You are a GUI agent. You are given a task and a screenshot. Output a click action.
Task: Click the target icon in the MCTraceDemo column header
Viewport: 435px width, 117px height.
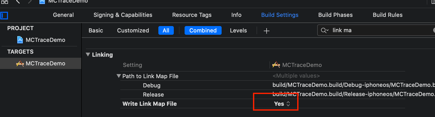click(x=276, y=65)
